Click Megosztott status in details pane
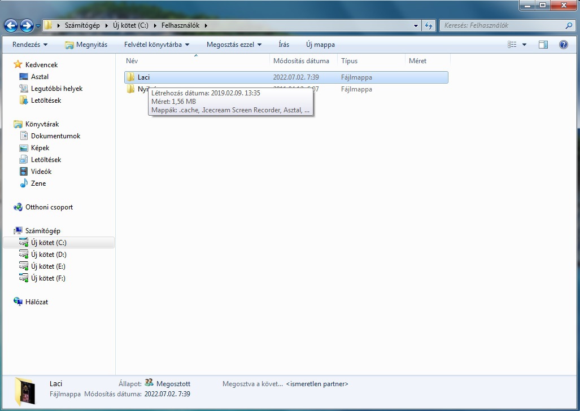This screenshot has height=411, width=580. (x=173, y=384)
